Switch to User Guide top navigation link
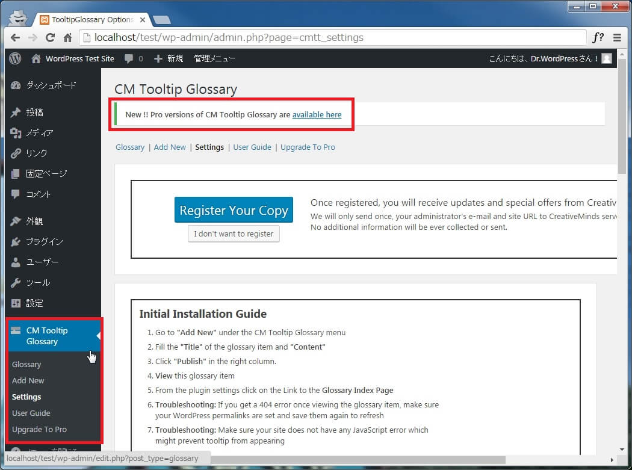Image resolution: width=632 pixels, height=470 pixels. 252,147
